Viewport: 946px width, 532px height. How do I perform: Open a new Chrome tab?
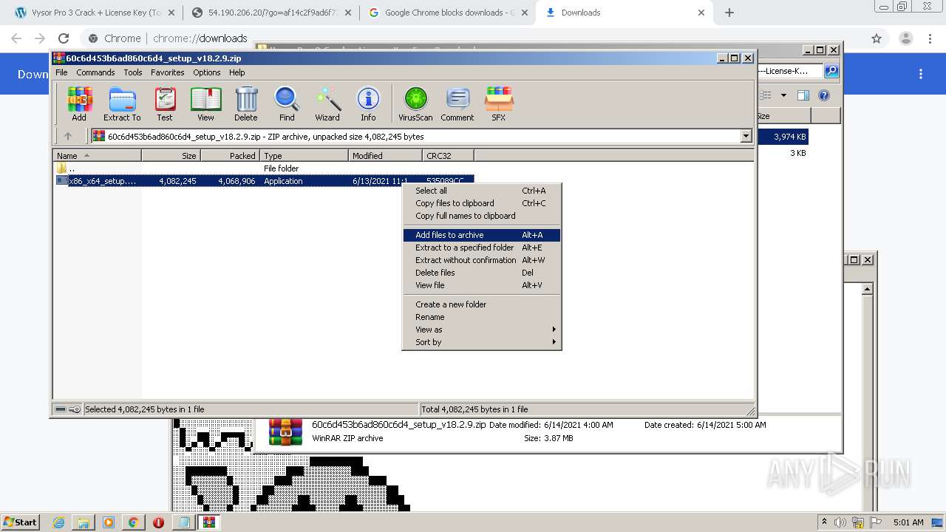(729, 13)
